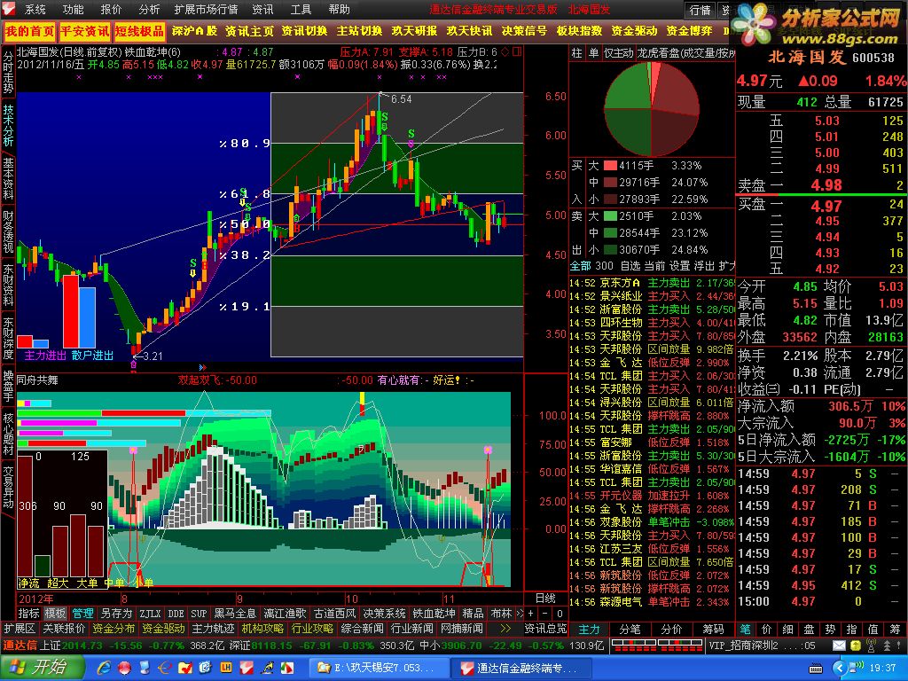Open the 功能 menu

tap(73, 9)
